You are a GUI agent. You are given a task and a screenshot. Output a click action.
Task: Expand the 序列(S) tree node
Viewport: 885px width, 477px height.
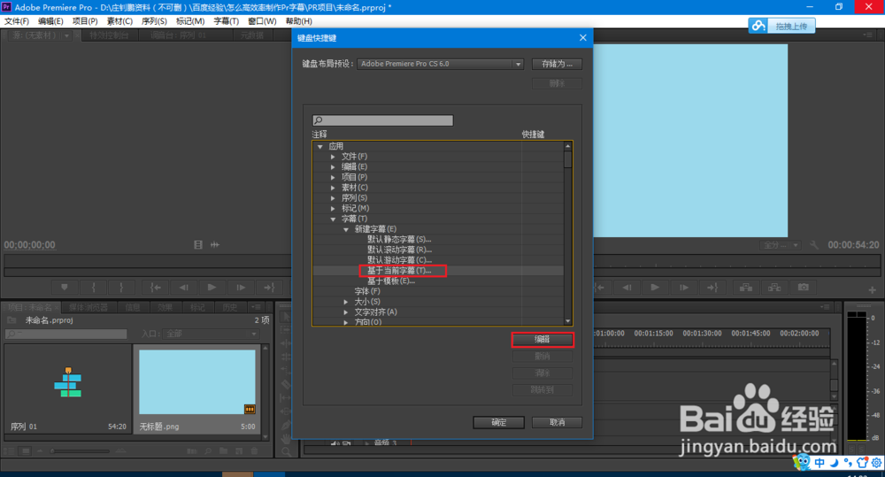tap(333, 198)
